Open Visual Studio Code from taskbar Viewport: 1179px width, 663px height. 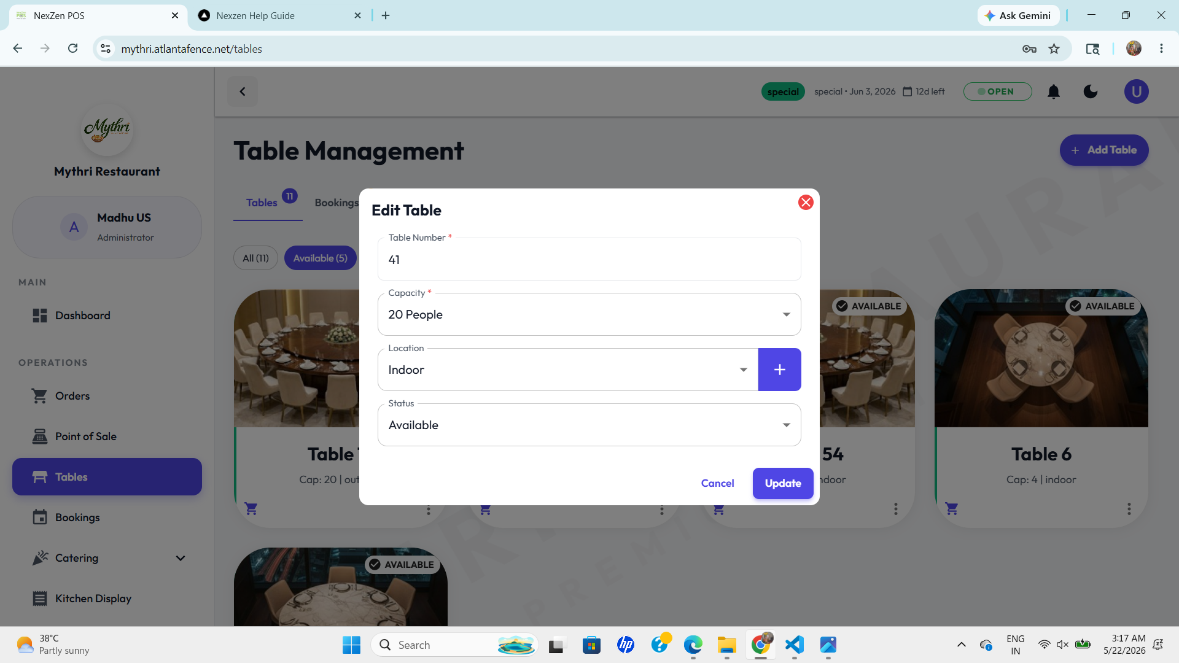[794, 645]
